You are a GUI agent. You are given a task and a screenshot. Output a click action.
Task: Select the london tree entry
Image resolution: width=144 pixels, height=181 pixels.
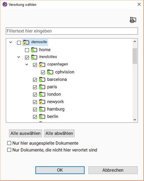pos(54,94)
